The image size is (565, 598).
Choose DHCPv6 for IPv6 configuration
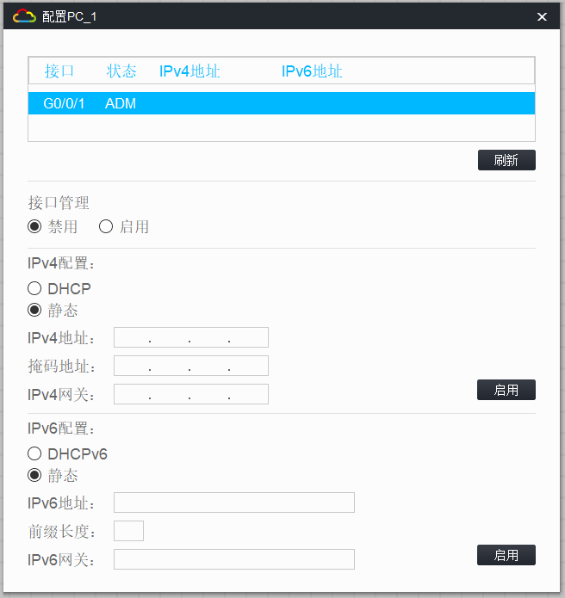click(35, 454)
